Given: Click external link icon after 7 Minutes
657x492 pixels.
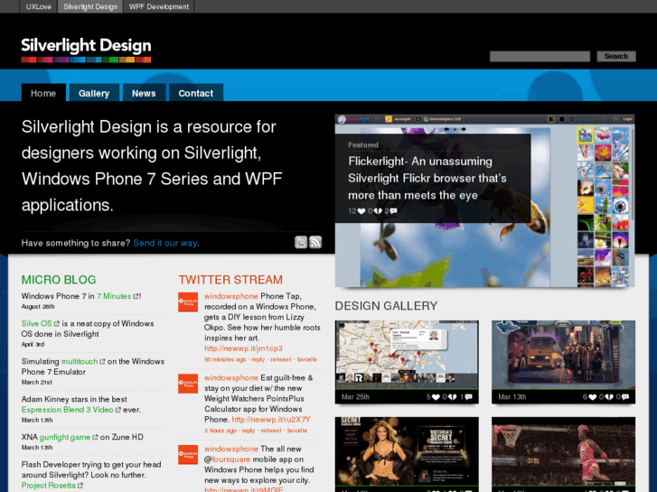Looking at the screenshot, I should [x=136, y=296].
